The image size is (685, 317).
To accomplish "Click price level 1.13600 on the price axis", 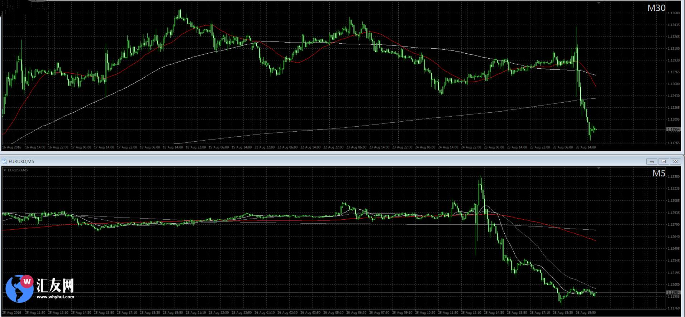I will [674, 13].
